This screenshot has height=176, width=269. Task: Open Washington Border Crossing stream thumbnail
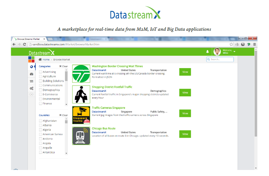click(81, 74)
